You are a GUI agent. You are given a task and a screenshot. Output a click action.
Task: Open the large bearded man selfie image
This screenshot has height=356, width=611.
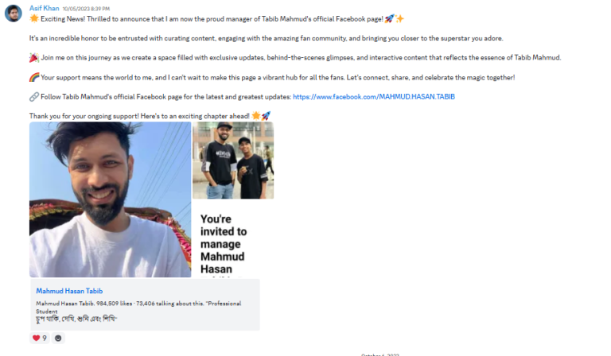tap(111, 199)
